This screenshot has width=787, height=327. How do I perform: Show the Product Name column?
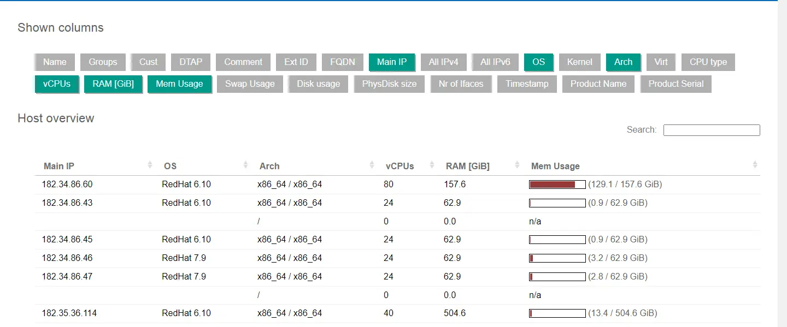pyautogui.click(x=598, y=84)
